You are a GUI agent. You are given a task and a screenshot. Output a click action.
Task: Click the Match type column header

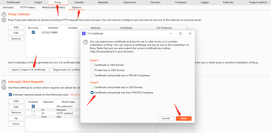click(x=68, y=102)
